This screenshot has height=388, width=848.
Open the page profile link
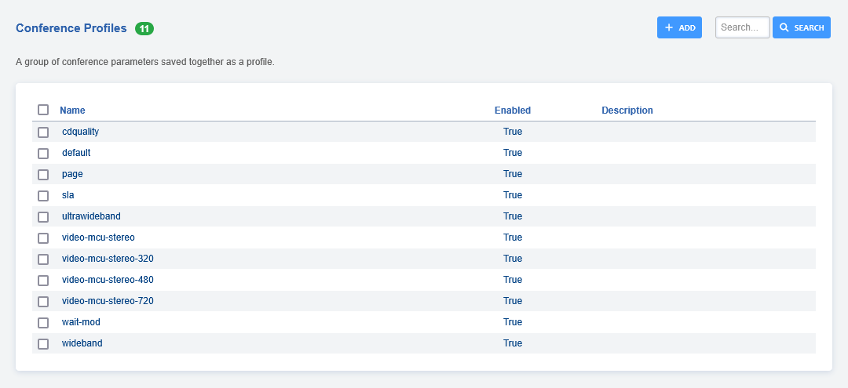[x=72, y=174]
